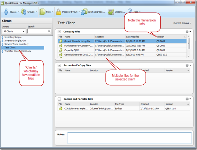Collapse the Accountant's Copy Files section
The width and height of the screenshot is (197, 150).
pyautogui.click(x=59, y=65)
